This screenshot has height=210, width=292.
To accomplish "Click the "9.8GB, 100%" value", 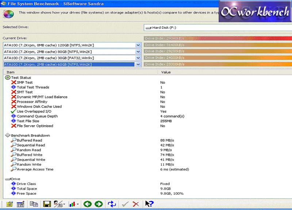I will point(172,194).
